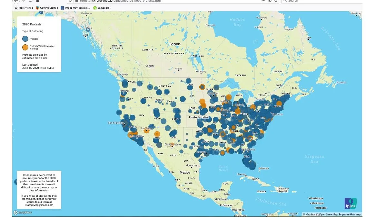Click the Ipsos logo
Screen dimensions: 387x217
[x=351, y=203]
